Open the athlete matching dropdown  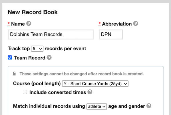(x=96, y=106)
